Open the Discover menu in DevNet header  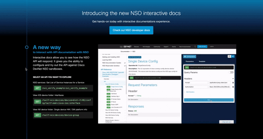pyautogui.click(x=136, y=47)
